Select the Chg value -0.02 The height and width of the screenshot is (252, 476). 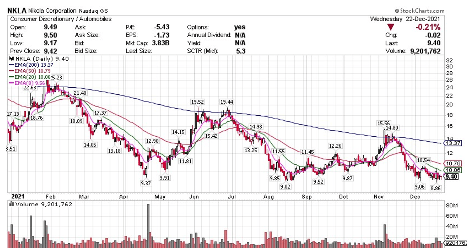433,35
